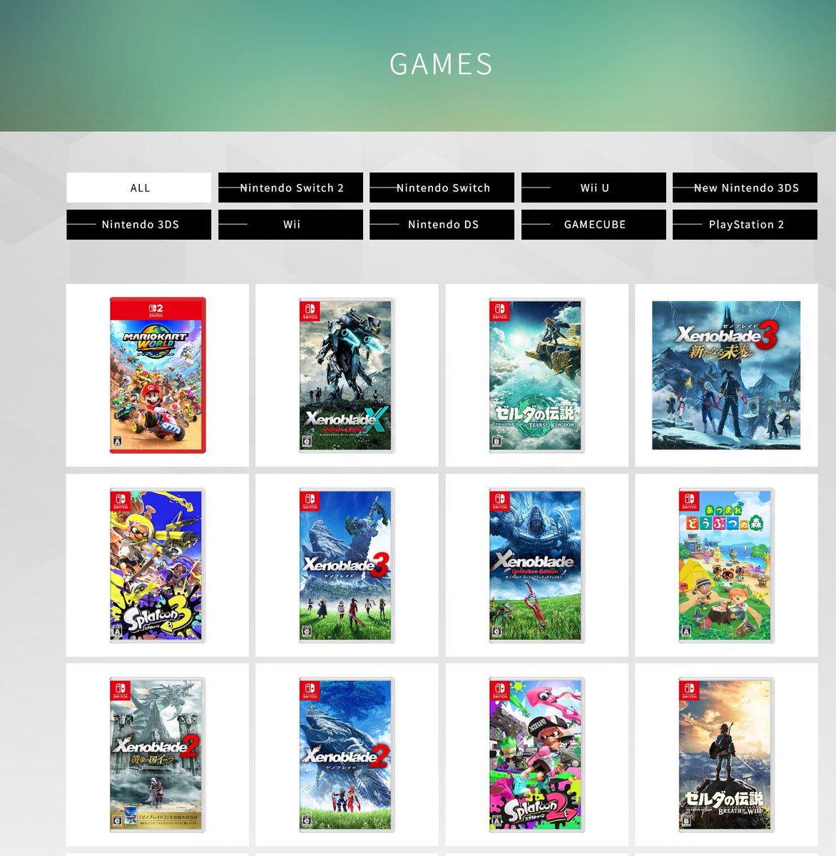Select the ALL filter tab
This screenshot has height=856, width=836.
coord(139,188)
